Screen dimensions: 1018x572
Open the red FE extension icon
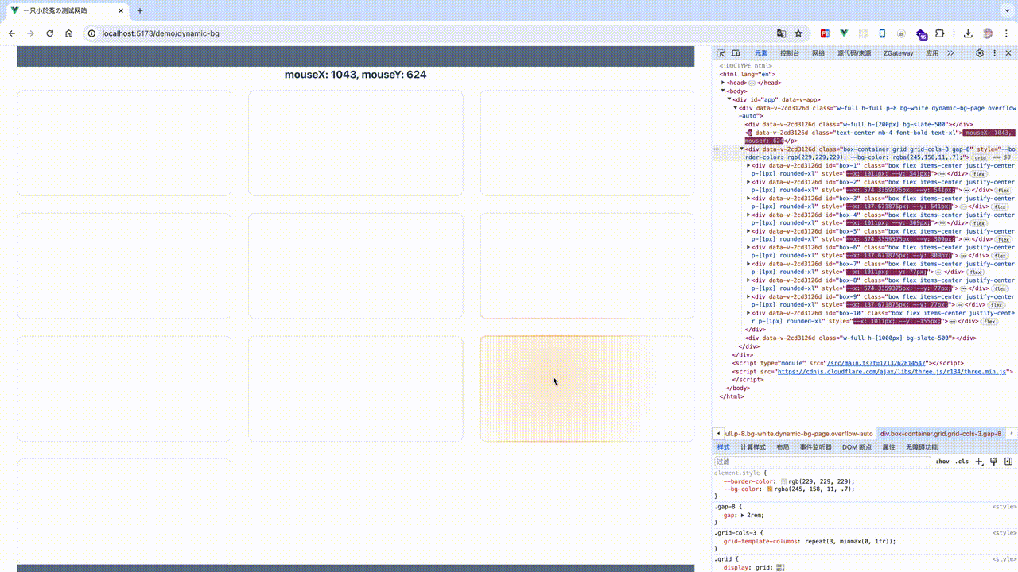pyautogui.click(x=825, y=33)
